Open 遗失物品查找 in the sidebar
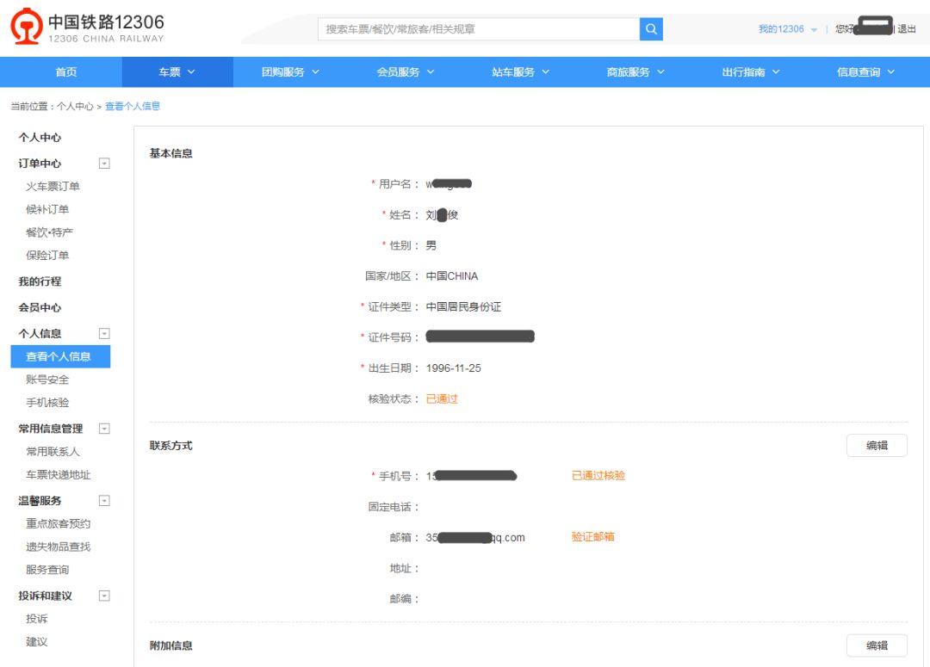The width and height of the screenshot is (930, 667). pyautogui.click(x=59, y=547)
